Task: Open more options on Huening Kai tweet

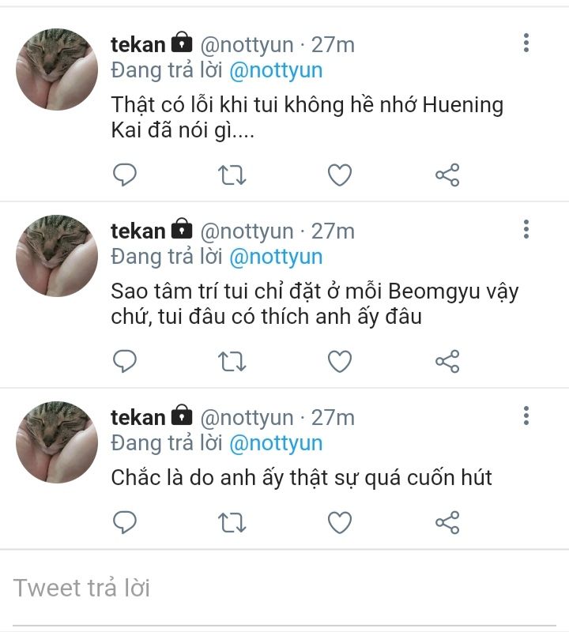Action: click(x=526, y=43)
